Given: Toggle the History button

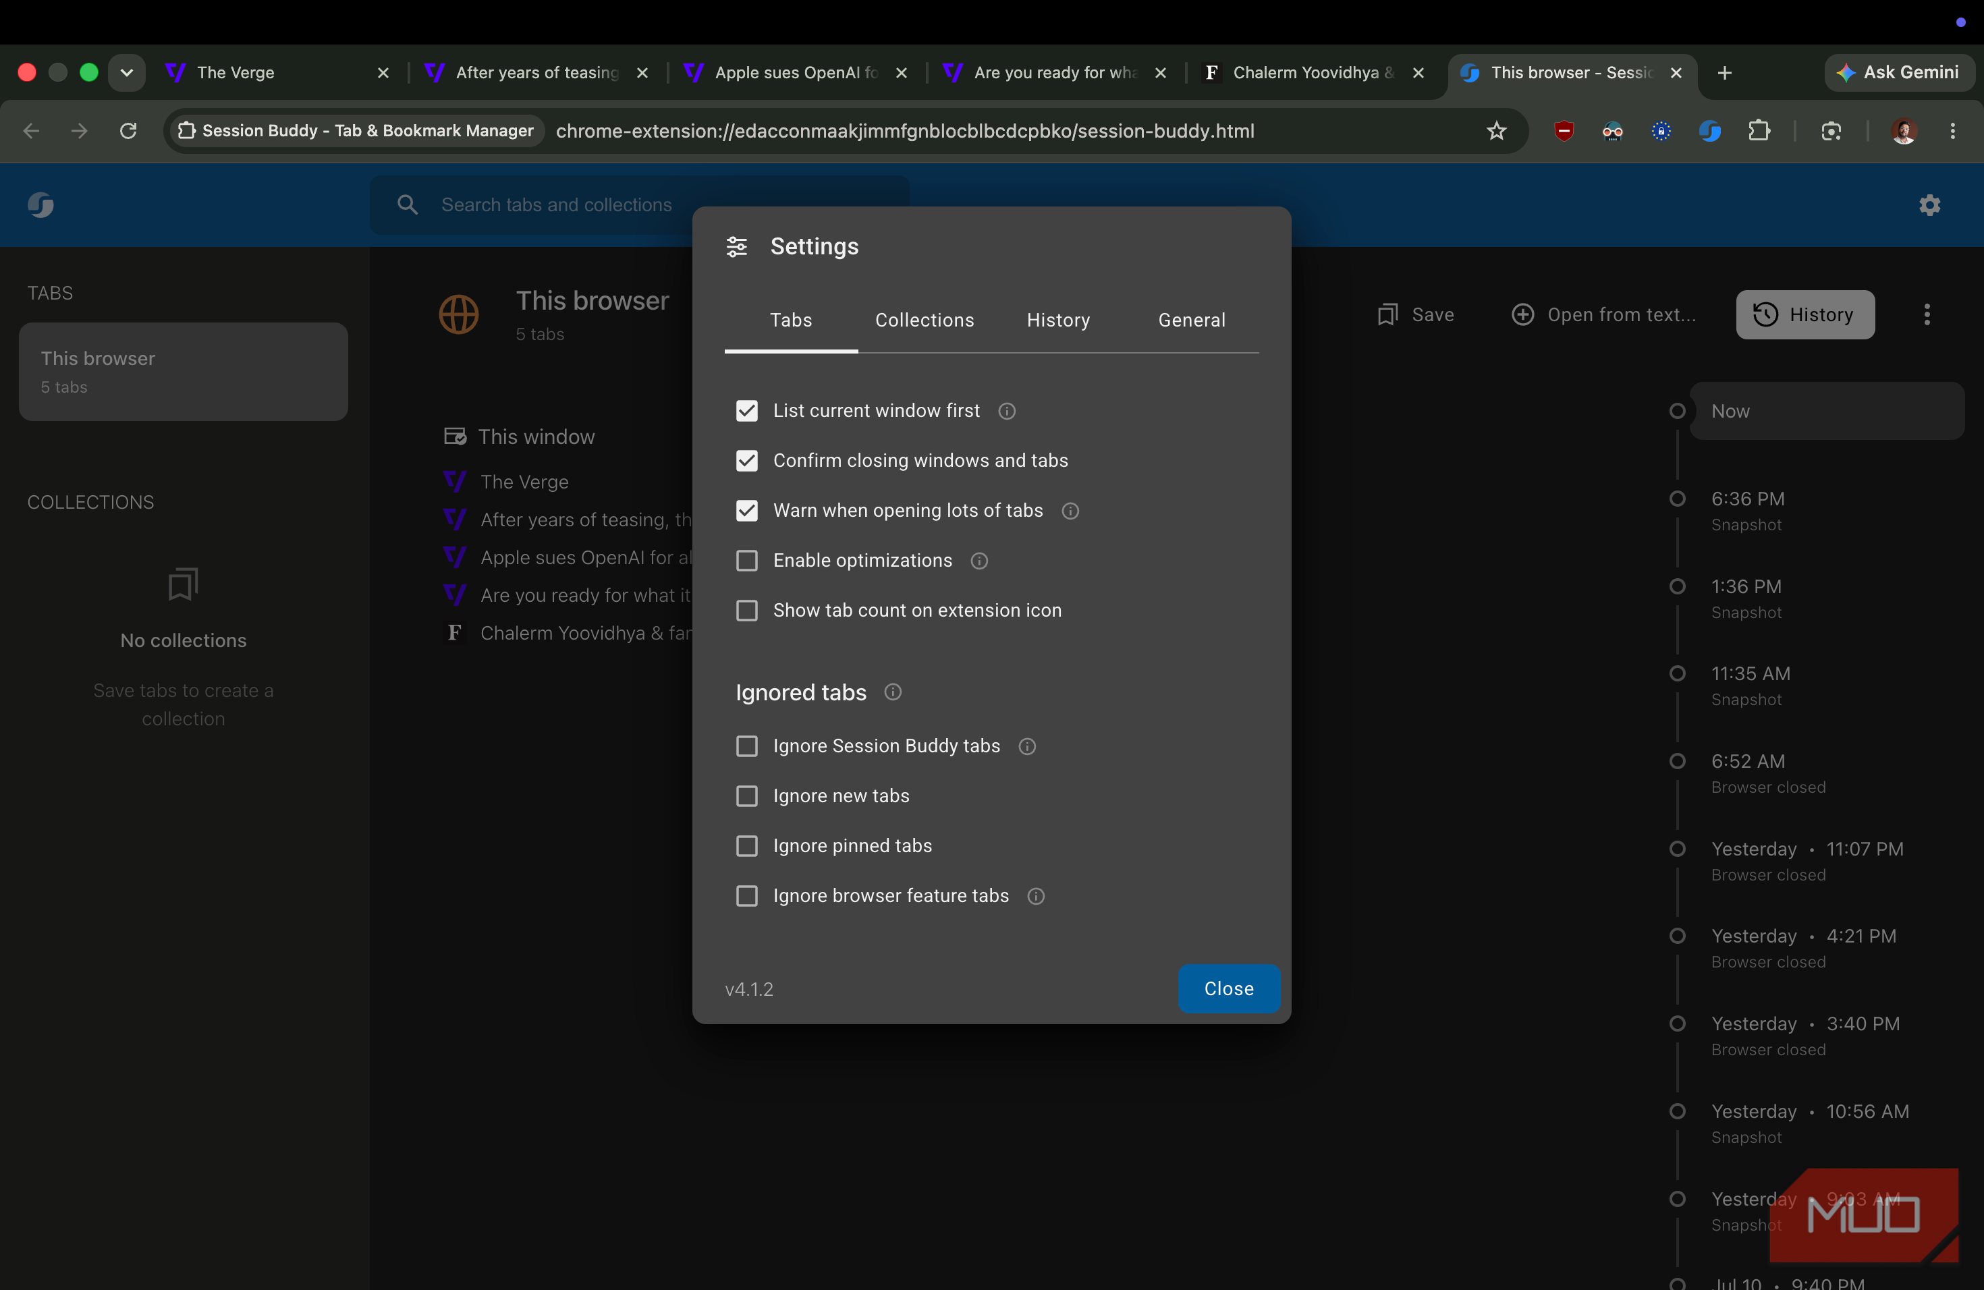Looking at the screenshot, I should point(1804,315).
